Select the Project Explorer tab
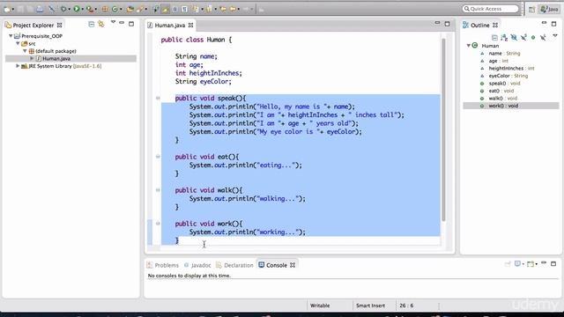 (x=33, y=26)
